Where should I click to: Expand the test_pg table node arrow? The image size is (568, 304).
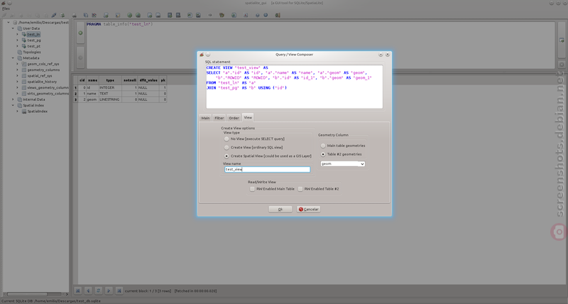click(x=17, y=40)
